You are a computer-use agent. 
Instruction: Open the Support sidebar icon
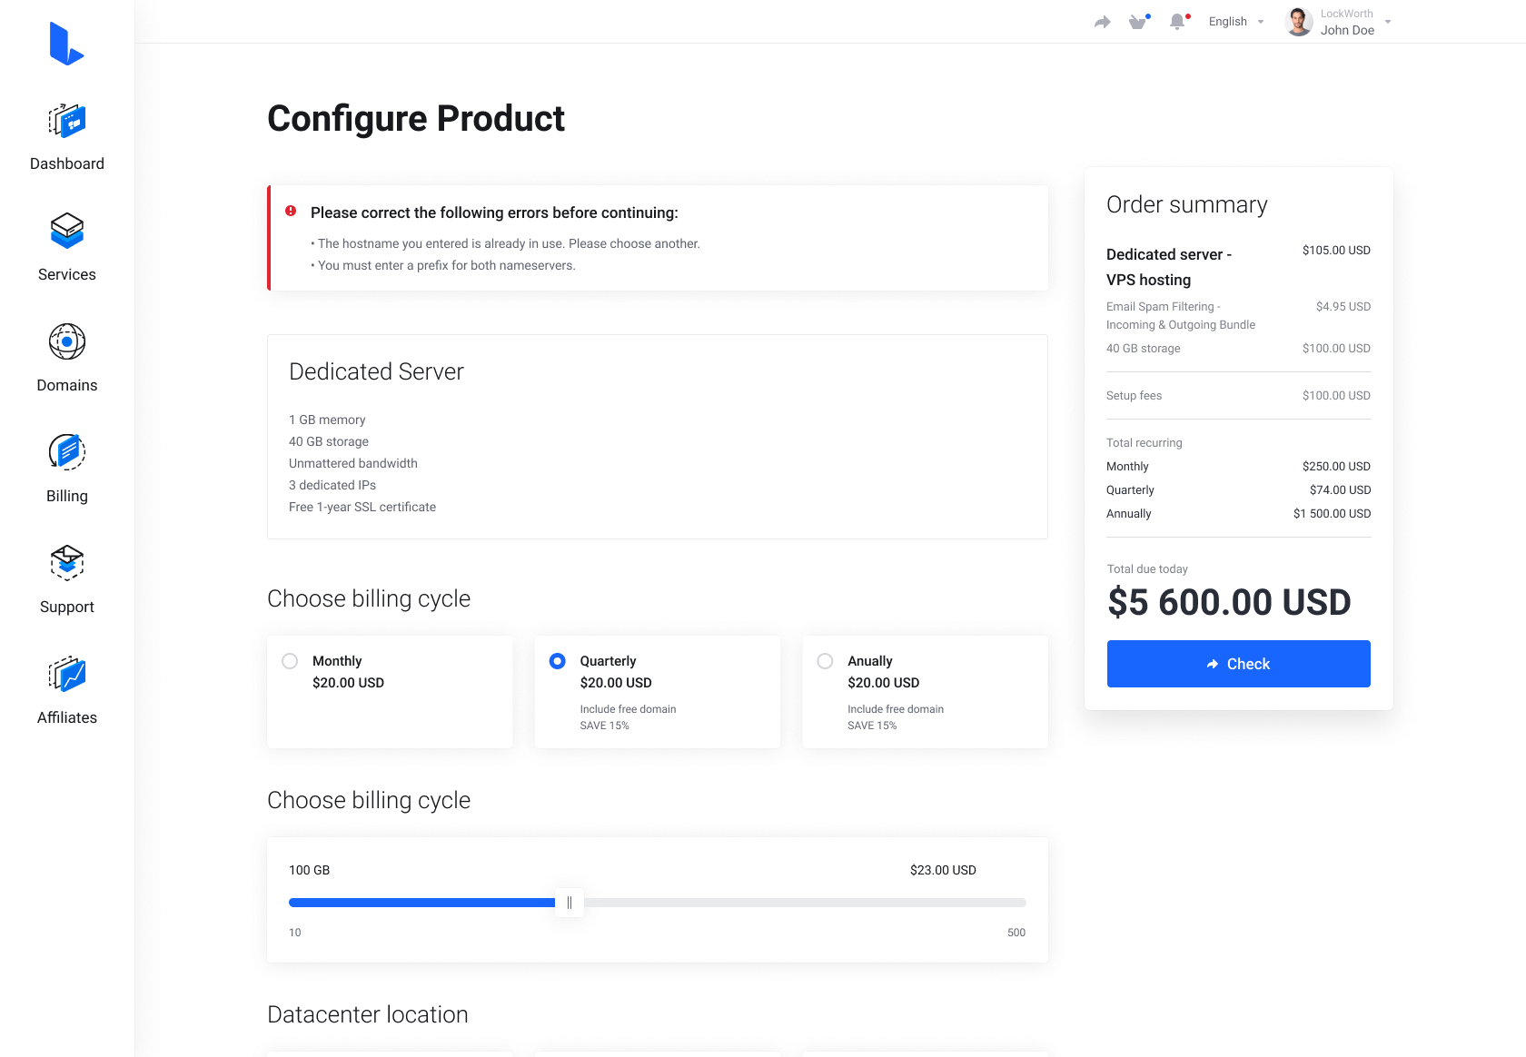[x=67, y=563]
